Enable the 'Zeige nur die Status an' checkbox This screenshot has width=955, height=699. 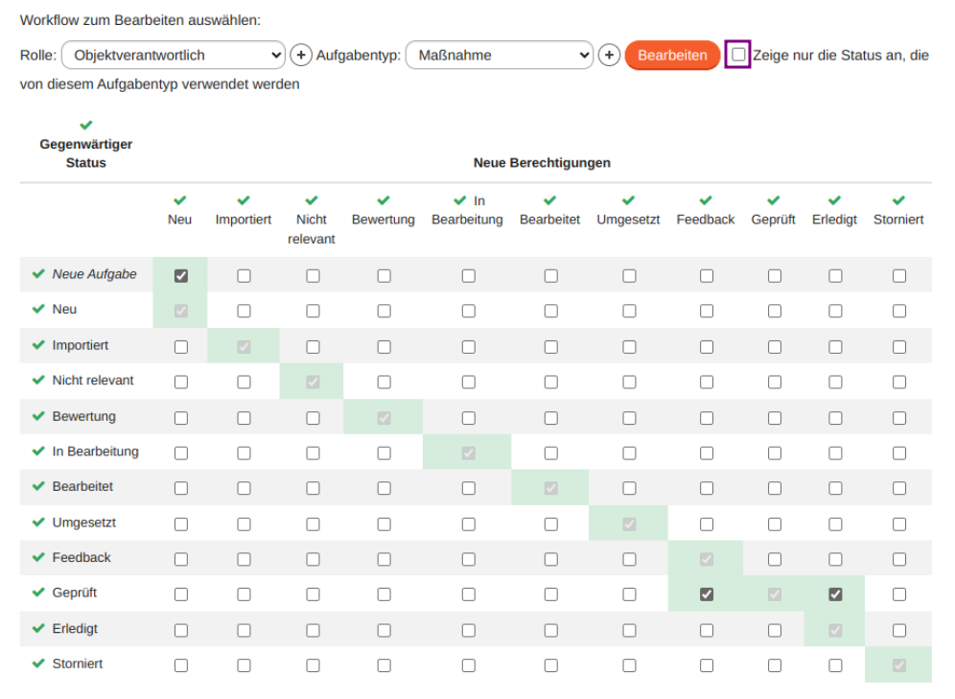[736, 55]
